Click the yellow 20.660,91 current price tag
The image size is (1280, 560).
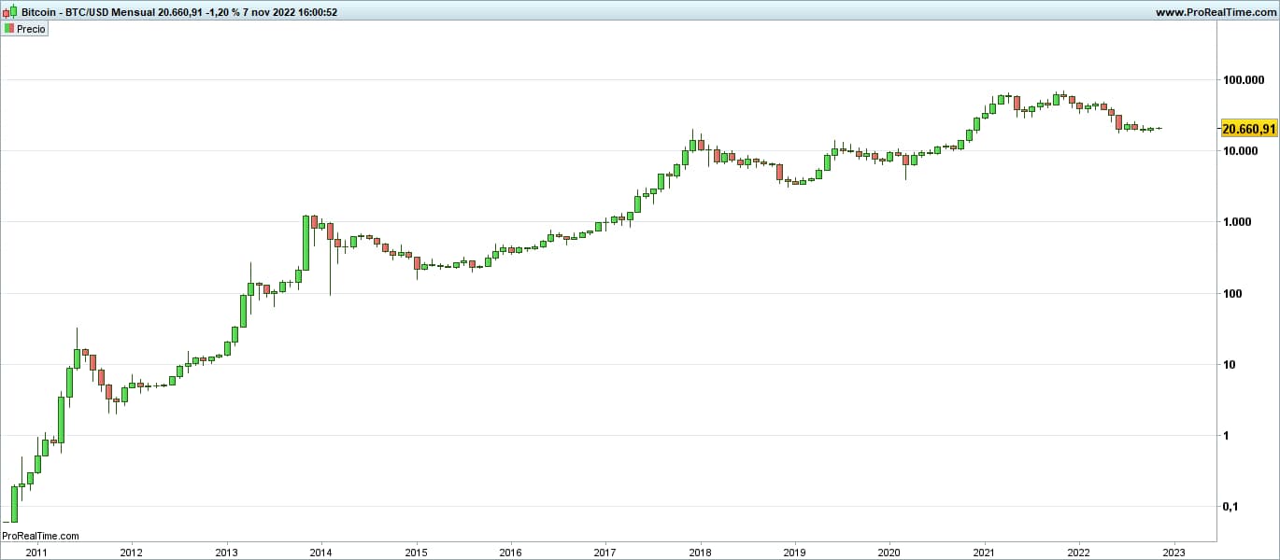click(x=1248, y=129)
